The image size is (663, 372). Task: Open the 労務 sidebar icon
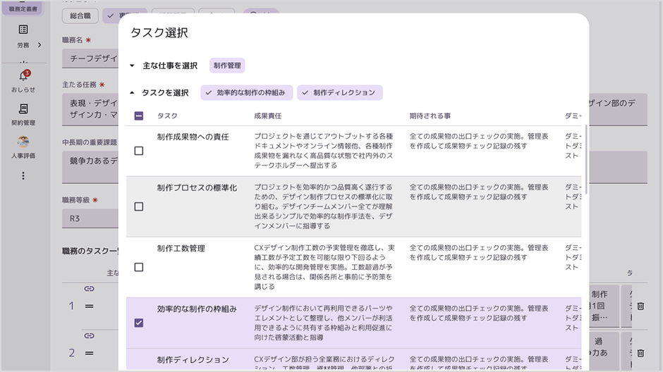tap(23, 30)
